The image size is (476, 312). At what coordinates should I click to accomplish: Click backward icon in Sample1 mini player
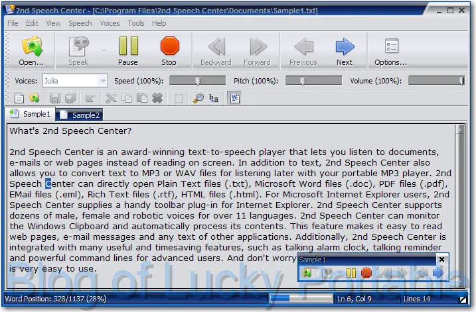tap(387, 273)
